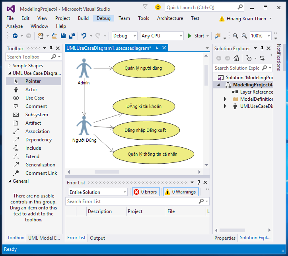Click the Navigate Backward toolbar icon
This screenshot has width=288, height=256.
[x=15, y=36]
